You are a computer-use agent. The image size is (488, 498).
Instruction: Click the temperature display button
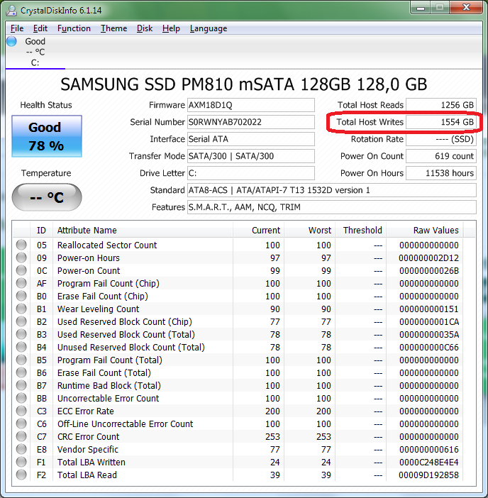47,197
